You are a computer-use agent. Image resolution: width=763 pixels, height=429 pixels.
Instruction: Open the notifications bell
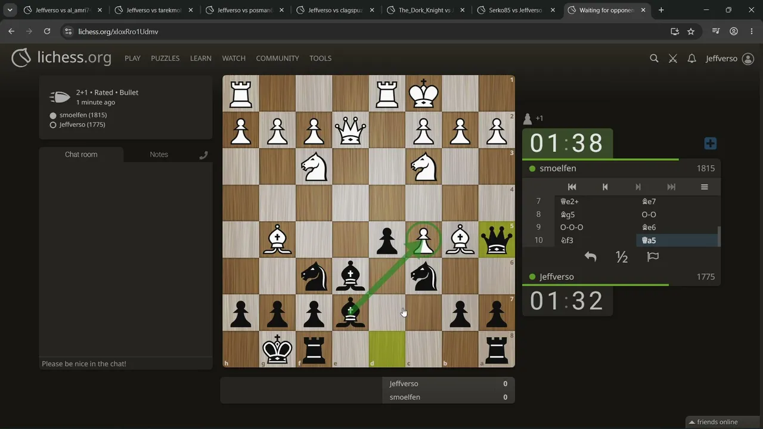(691, 58)
